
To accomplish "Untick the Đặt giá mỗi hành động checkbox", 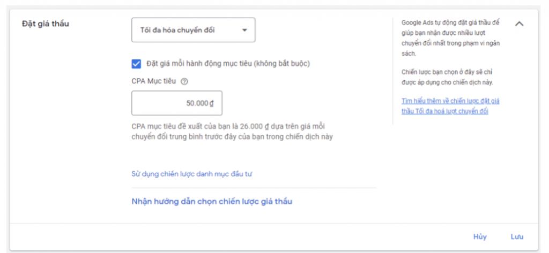I will [136, 64].
